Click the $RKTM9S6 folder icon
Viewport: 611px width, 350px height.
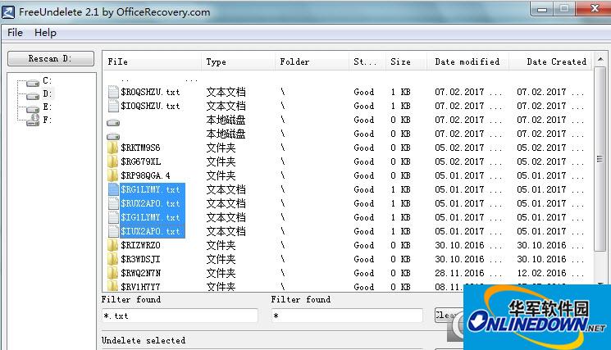coord(112,148)
